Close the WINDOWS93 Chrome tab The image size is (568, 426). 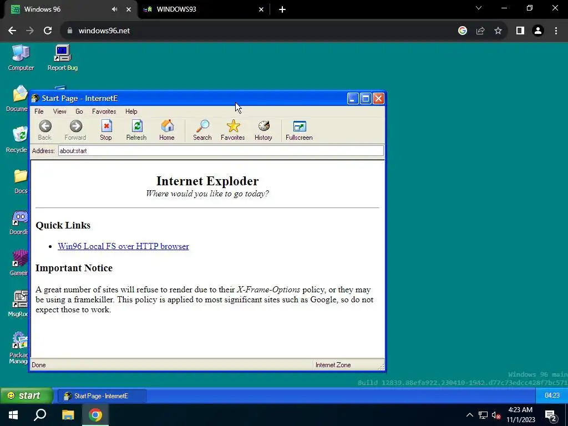[261, 9]
